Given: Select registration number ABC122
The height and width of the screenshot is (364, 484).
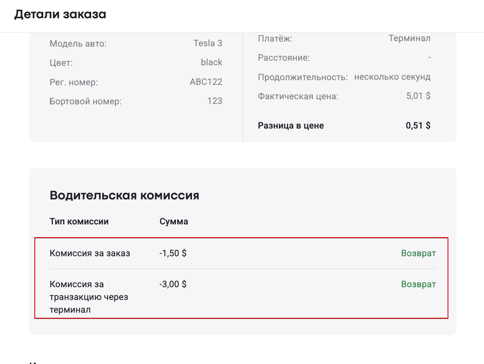Looking at the screenshot, I should [206, 82].
